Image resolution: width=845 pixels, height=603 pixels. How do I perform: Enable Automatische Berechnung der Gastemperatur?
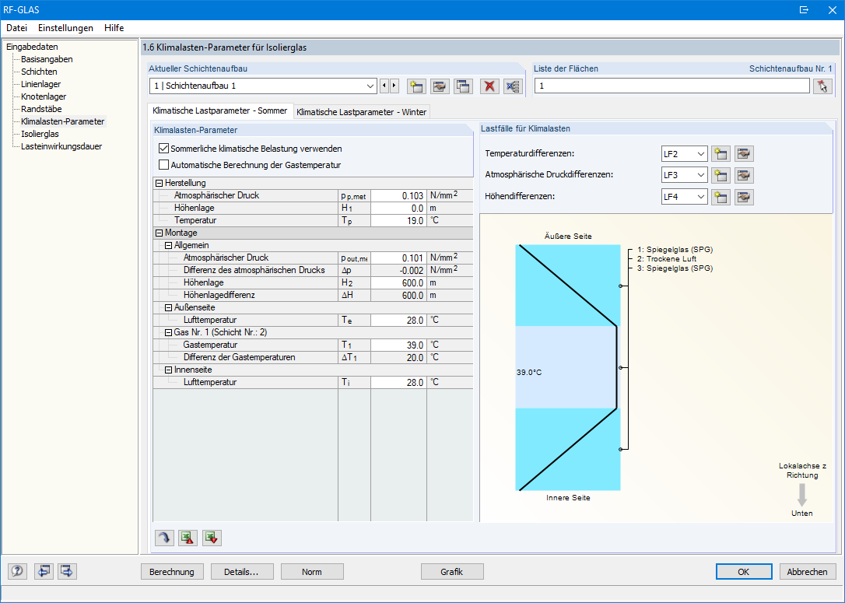click(164, 165)
